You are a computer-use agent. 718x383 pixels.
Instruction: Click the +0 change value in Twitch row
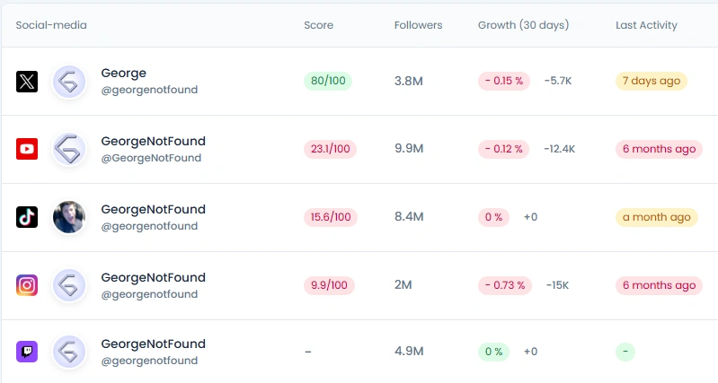[x=531, y=352]
